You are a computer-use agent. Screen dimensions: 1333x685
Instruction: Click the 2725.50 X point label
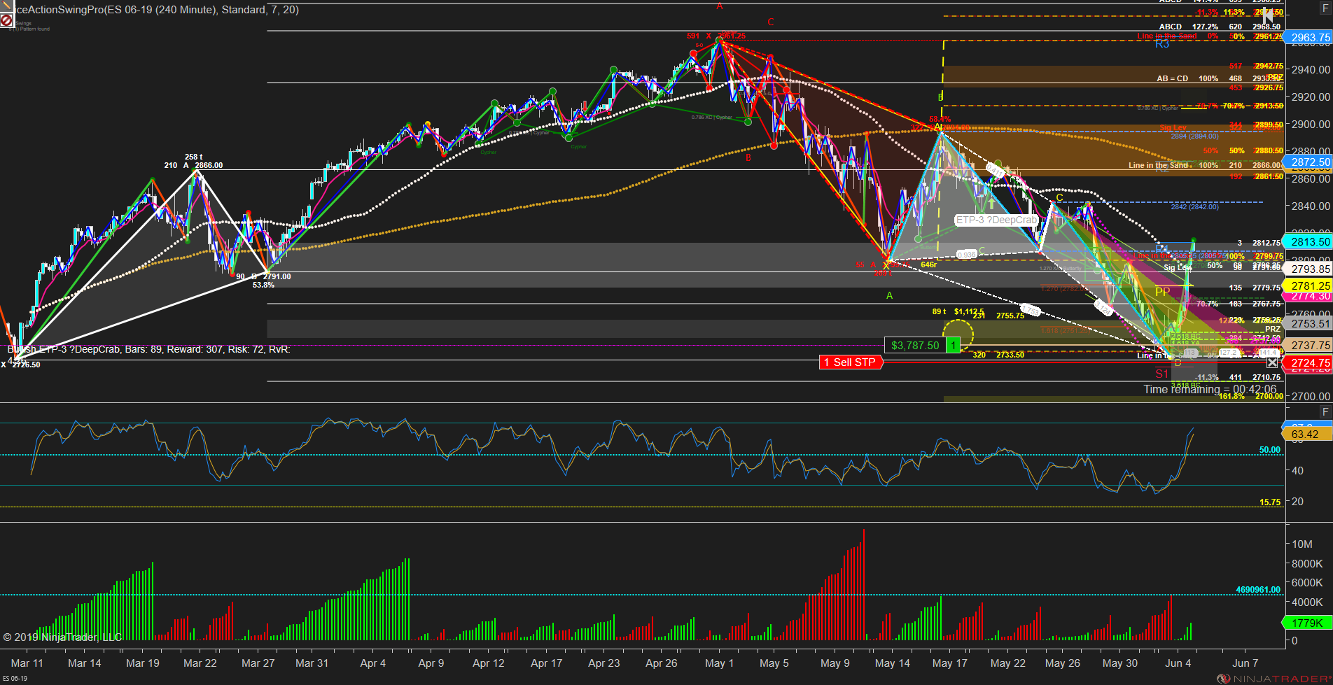click(x=26, y=365)
